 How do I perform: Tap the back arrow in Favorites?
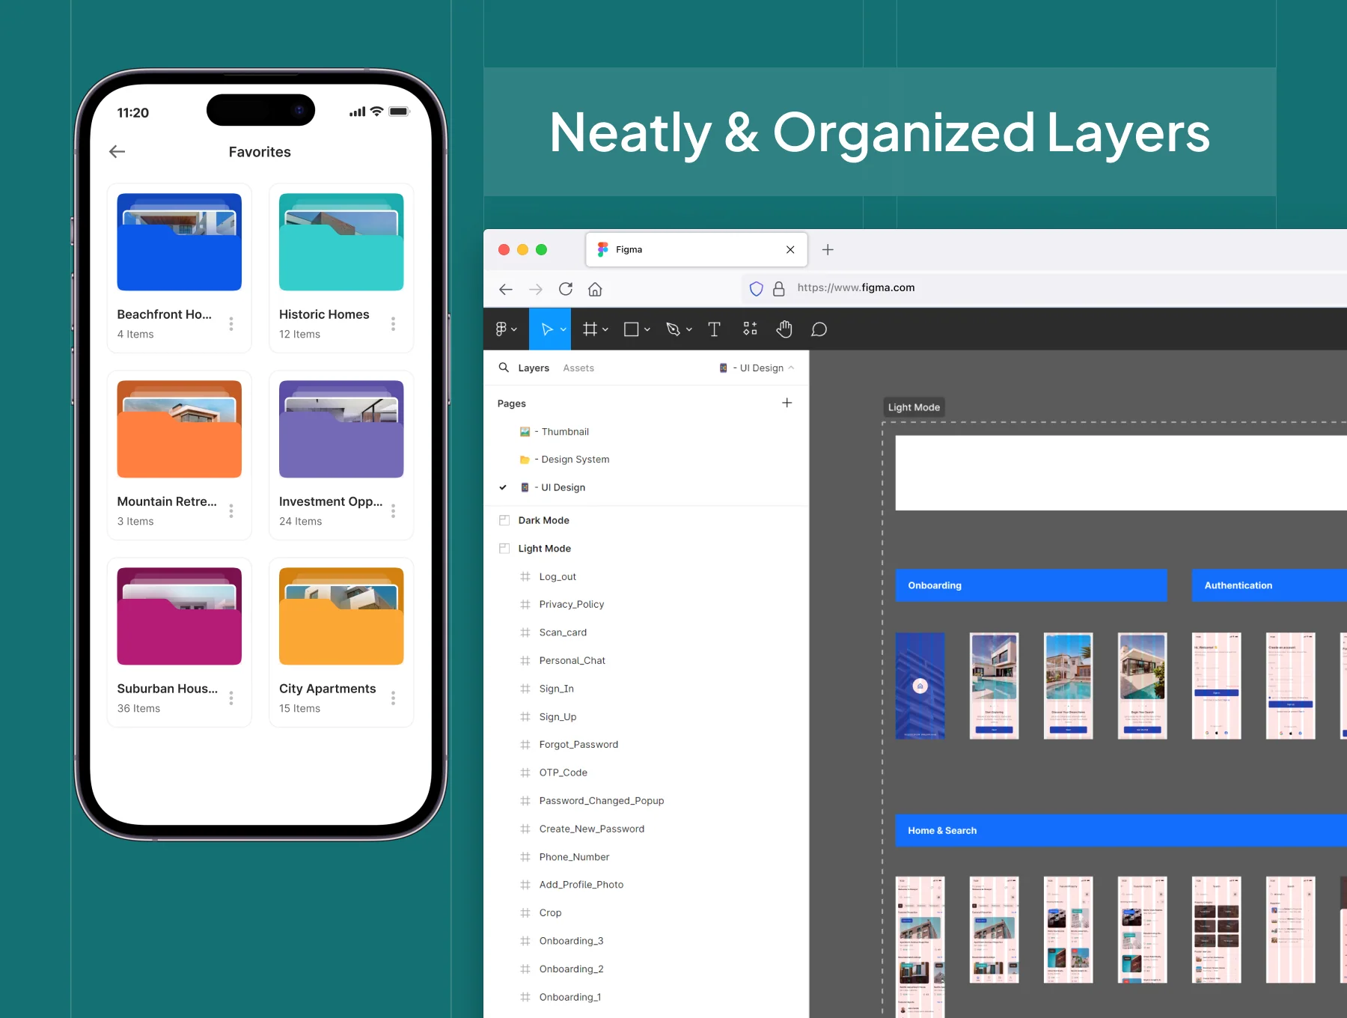click(x=117, y=152)
